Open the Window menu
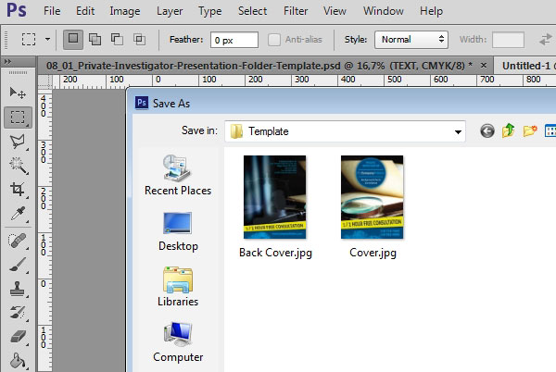Screen dimensions: 556x372 tap(384, 11)
